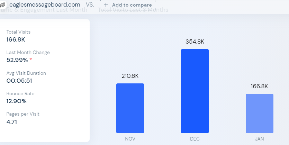Click the plus icon in Add to compare
The image size is (289, 145).
tap(106, 5)
